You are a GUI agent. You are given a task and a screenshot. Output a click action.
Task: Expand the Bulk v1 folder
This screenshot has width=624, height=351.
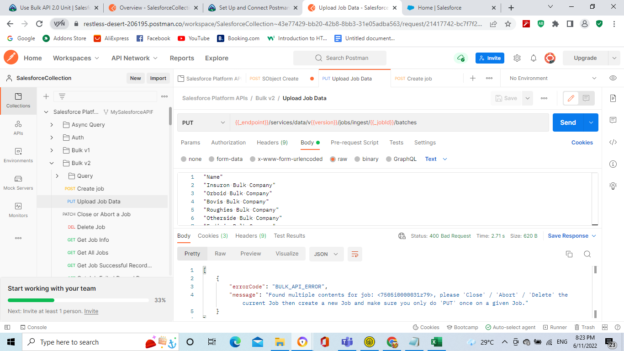[52, 150]
